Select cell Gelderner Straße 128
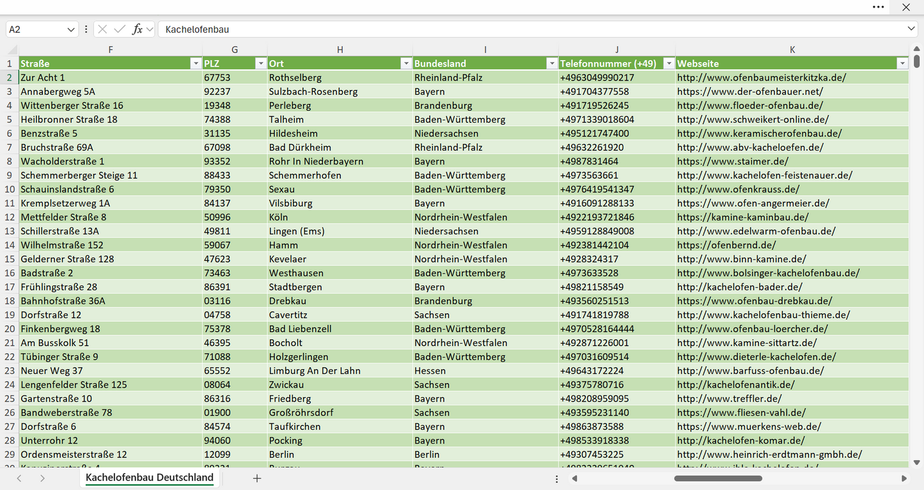This screenshot has width=924, height=490. click(111, 259)
